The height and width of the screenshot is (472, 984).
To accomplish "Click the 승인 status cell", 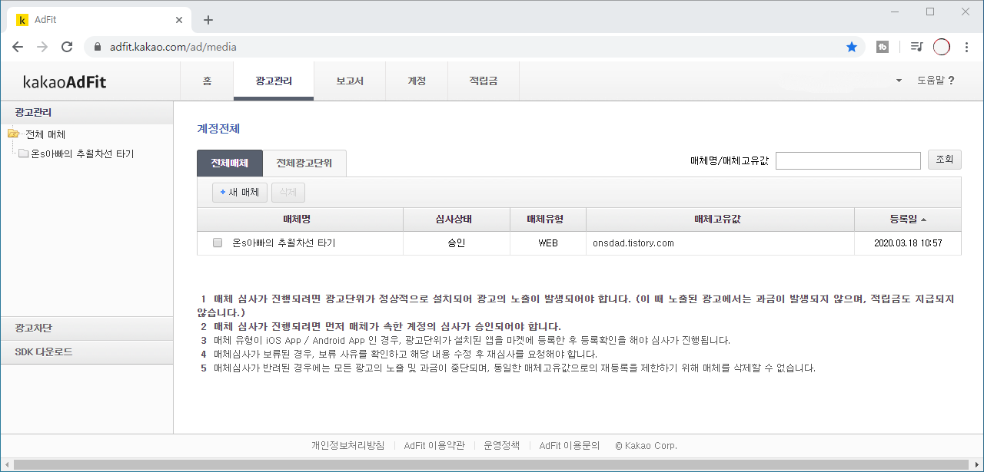I will coord(457,243).
